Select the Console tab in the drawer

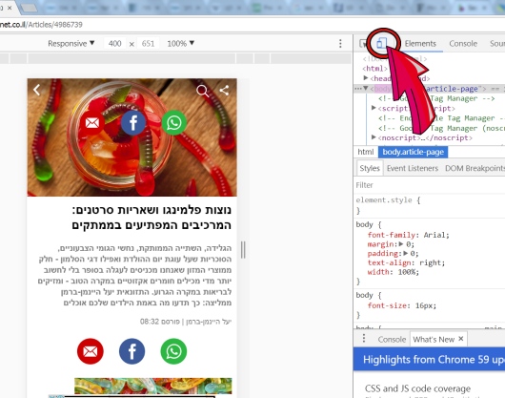(x=392, y=339)
